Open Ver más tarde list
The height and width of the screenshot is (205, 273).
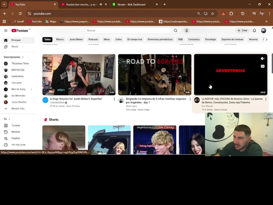(18, 145)
